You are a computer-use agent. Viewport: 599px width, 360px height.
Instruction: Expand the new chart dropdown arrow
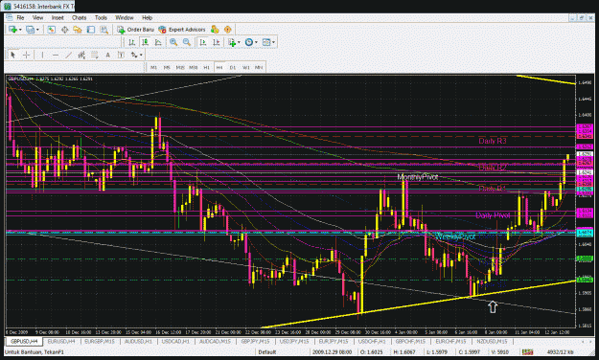coord(20,30)
